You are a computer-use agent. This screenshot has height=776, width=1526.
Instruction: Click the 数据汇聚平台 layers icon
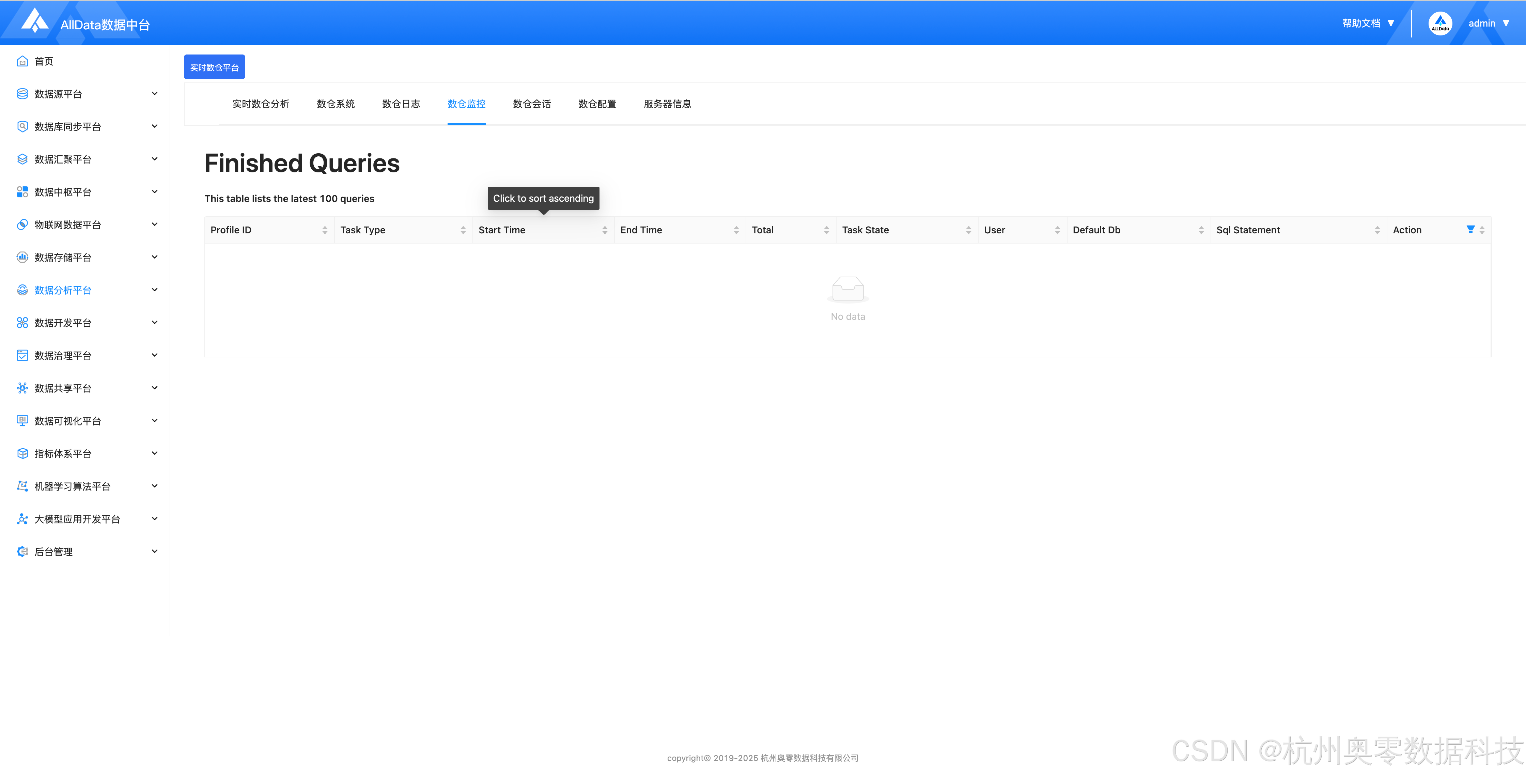[22, 159]
